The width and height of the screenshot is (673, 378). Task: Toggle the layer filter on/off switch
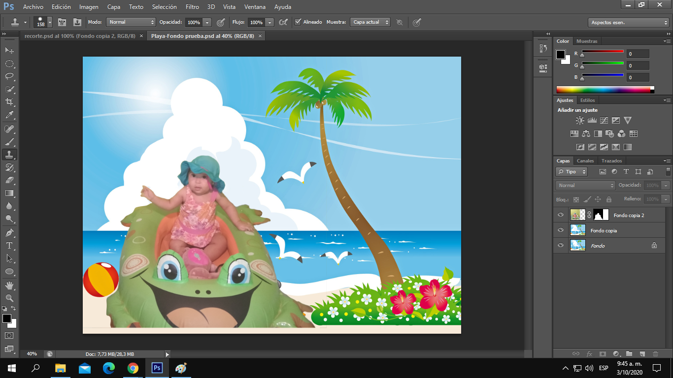click(668, 171)
